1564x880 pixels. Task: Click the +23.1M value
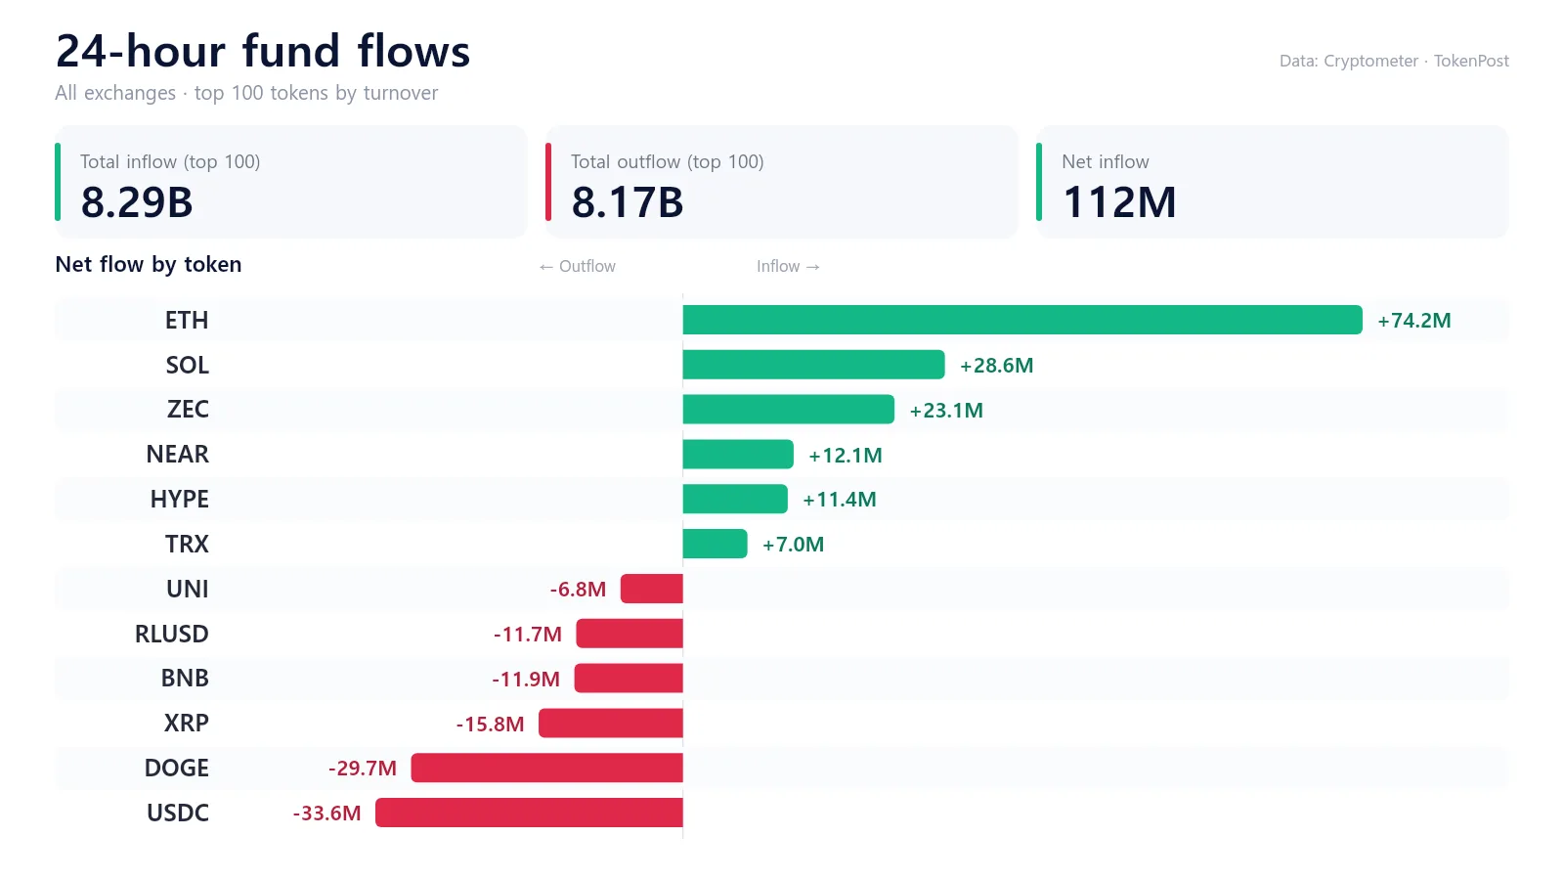coord(946,411)
